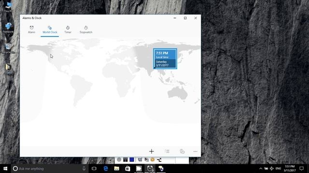Select the Network desktop icon
This screenshot has height=173, width=309.
(8, 28)
